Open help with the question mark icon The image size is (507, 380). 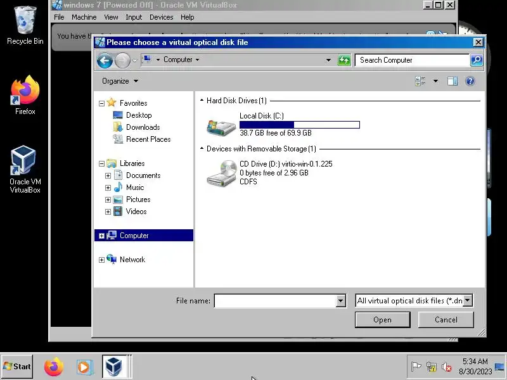point(470,81)
